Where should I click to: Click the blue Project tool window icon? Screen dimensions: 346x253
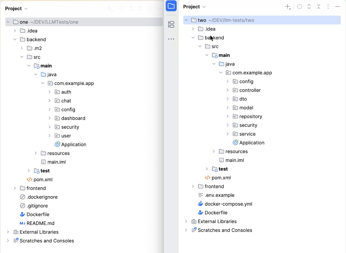coord(171,6)
